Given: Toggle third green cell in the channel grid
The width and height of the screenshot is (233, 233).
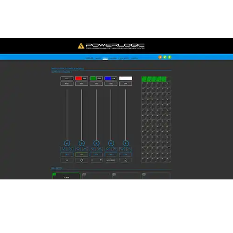Looking at the screenshot, I should (x=154, y=79).
